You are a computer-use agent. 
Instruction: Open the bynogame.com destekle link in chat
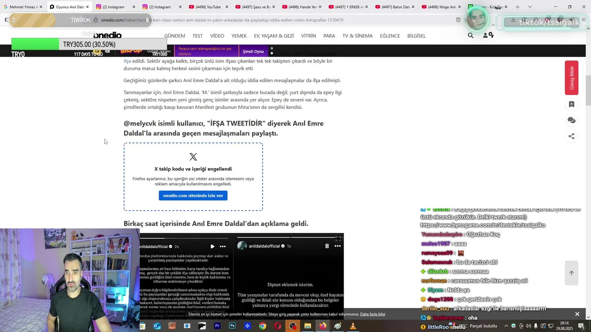click(x=483, y=225)
